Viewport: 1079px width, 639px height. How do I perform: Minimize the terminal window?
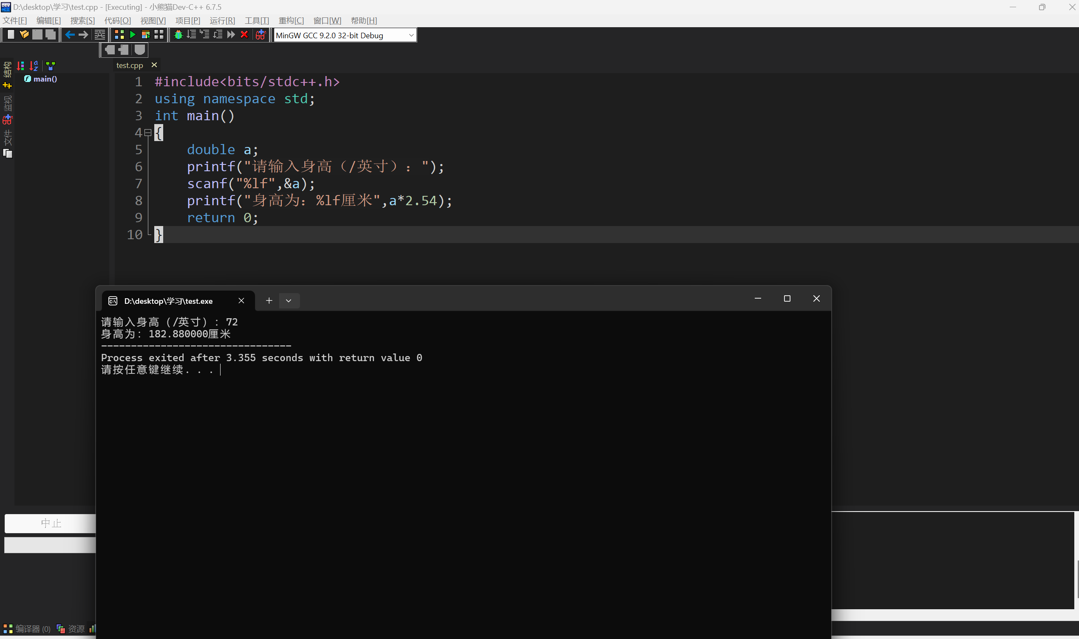click(758, 298)
